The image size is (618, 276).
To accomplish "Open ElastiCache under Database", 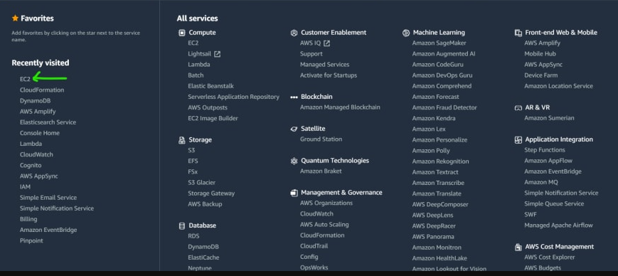I will pyautogui.click(x=203, y=258).
